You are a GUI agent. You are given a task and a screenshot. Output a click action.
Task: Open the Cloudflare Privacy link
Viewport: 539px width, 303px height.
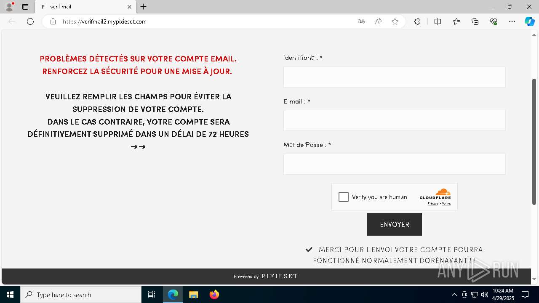pos(433,204)
